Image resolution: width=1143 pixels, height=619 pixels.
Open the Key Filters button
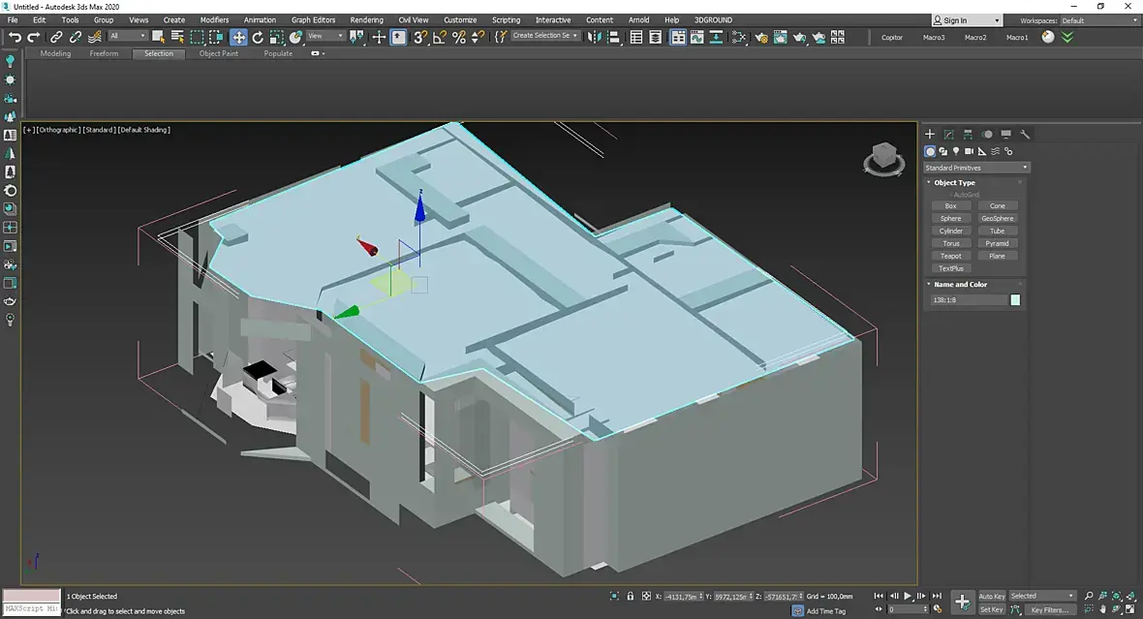click(x=1049, y=610)
